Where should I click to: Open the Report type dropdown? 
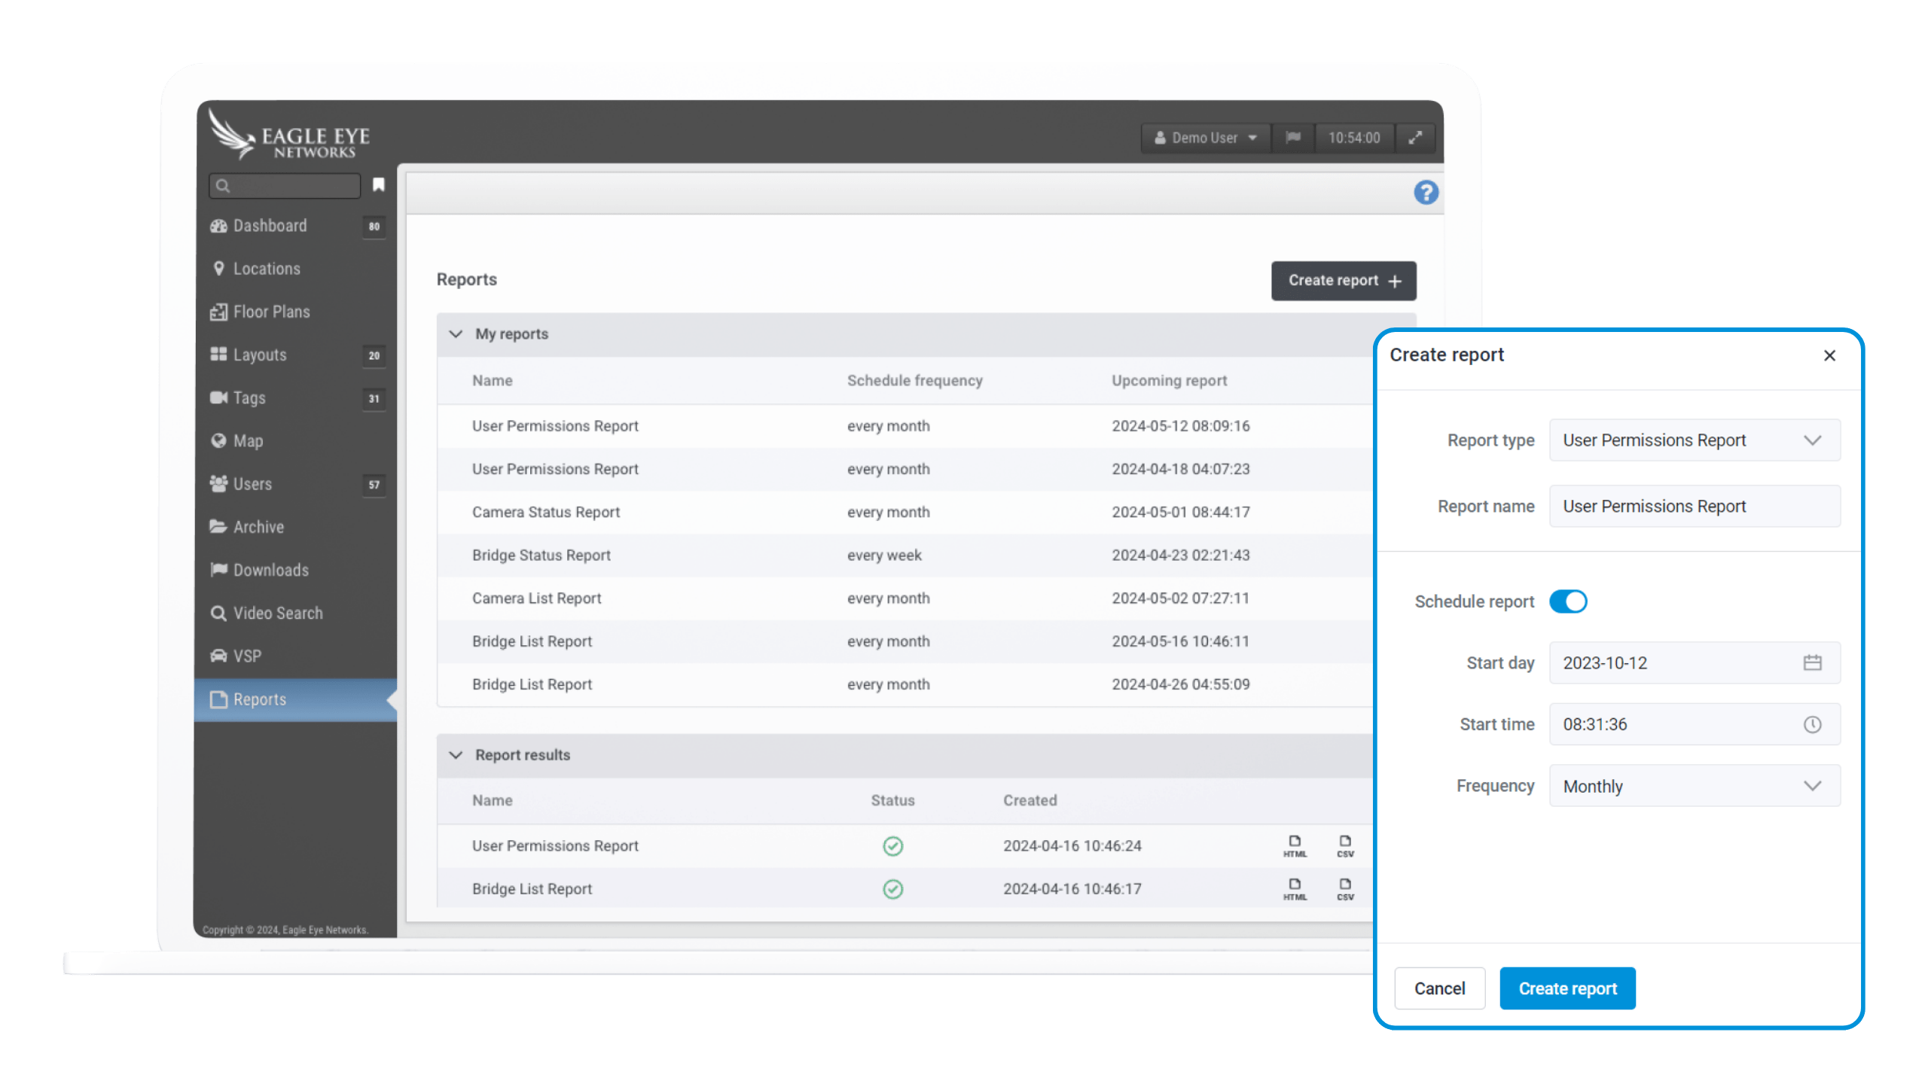1694,440
